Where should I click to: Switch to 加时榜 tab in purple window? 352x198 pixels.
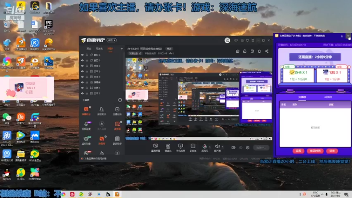click(x=302, y=97)
